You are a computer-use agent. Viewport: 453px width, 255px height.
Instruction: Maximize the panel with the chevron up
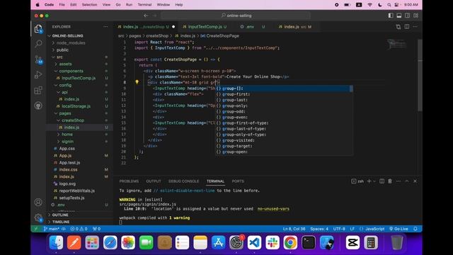(x=407, y=181)
